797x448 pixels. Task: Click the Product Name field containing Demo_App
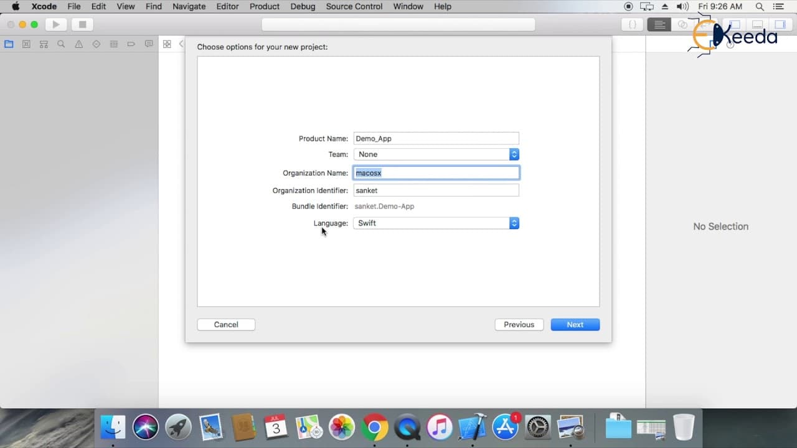coord(436,138)
